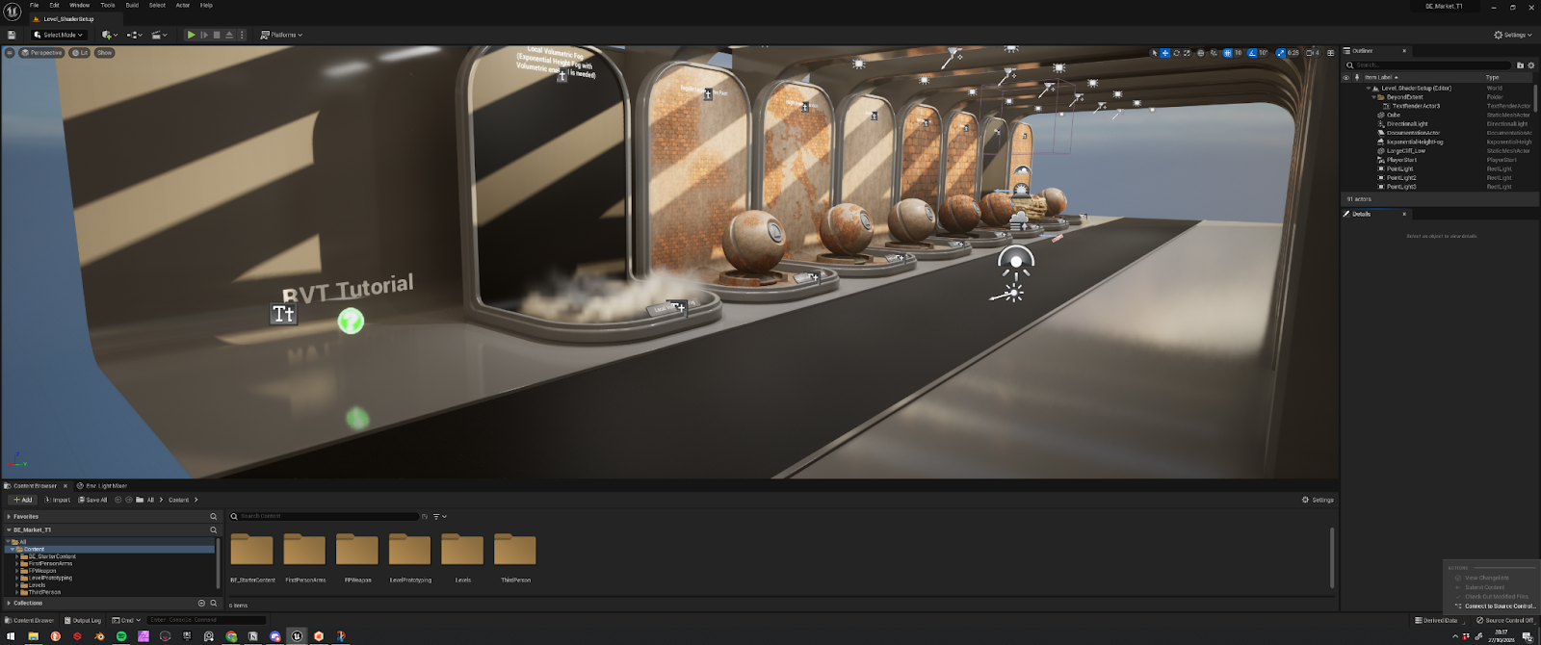Open Spotify from the Windows taskbar

[x=121, y=636]
